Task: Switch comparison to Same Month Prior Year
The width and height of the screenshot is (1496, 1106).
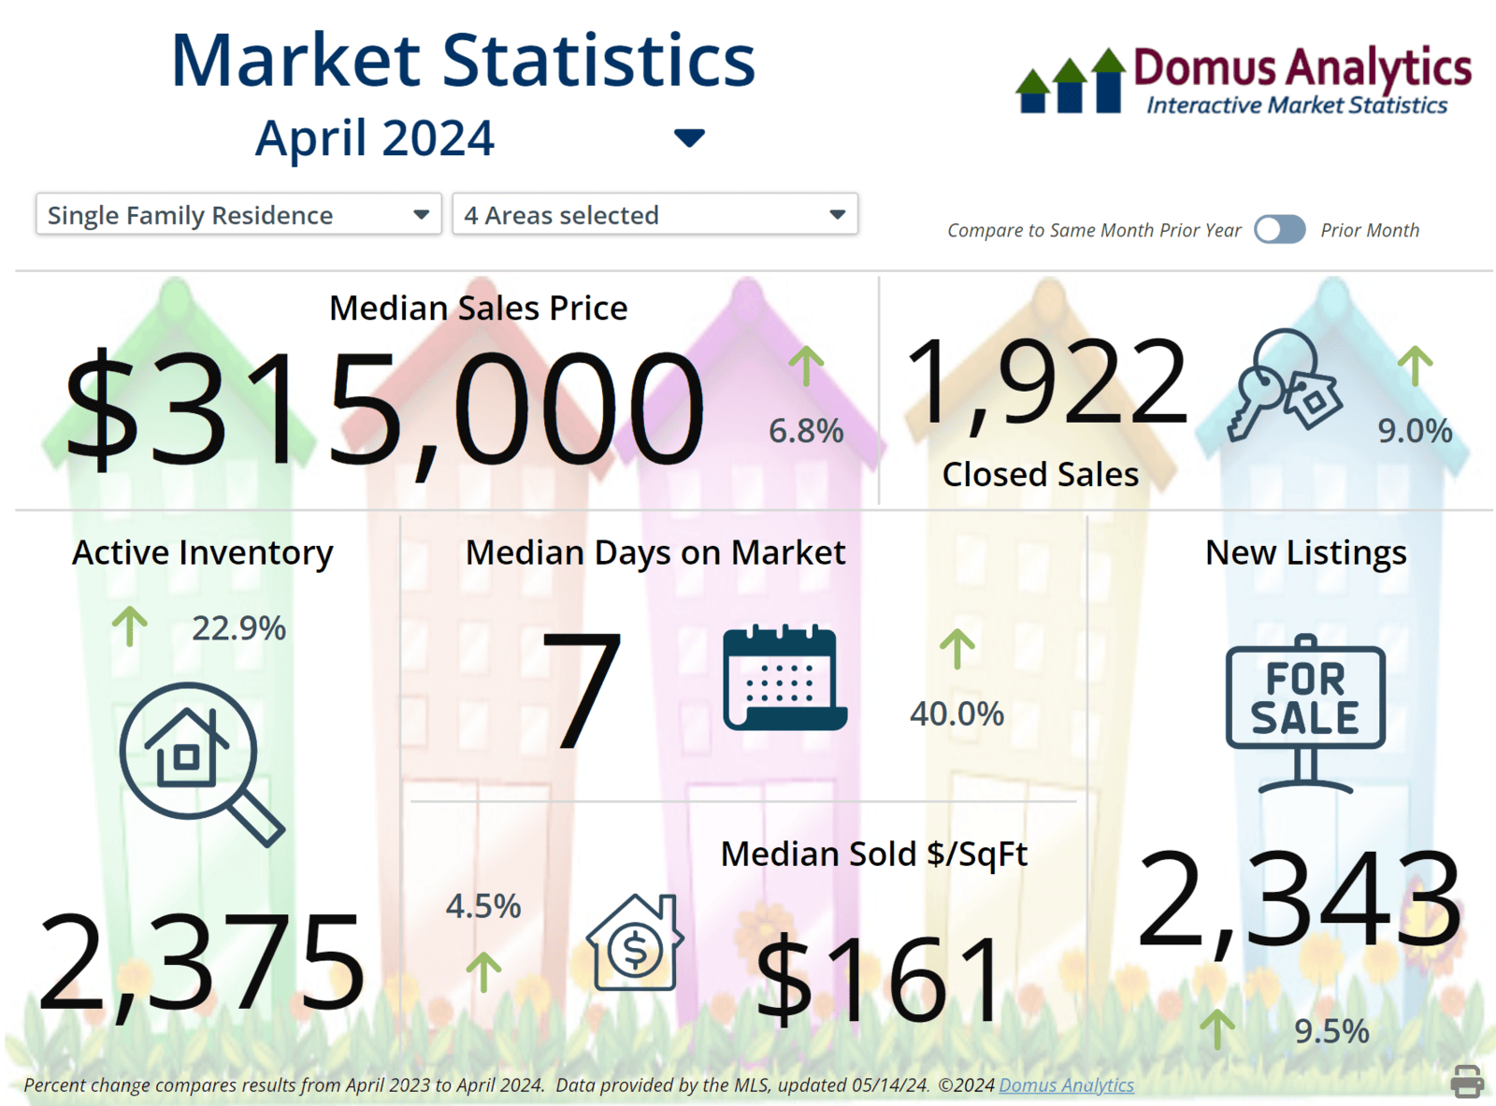Action: point(1281,230)
